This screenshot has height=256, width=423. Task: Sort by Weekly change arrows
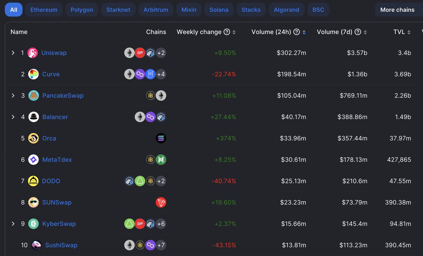(x=234, y=32)
